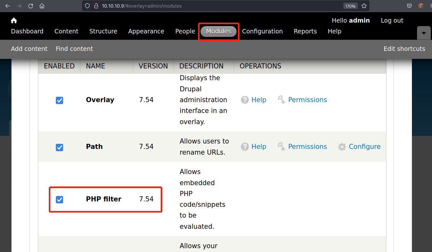
Task: Reload the page with browser refresh icon
Action: [x=31, y=6]
